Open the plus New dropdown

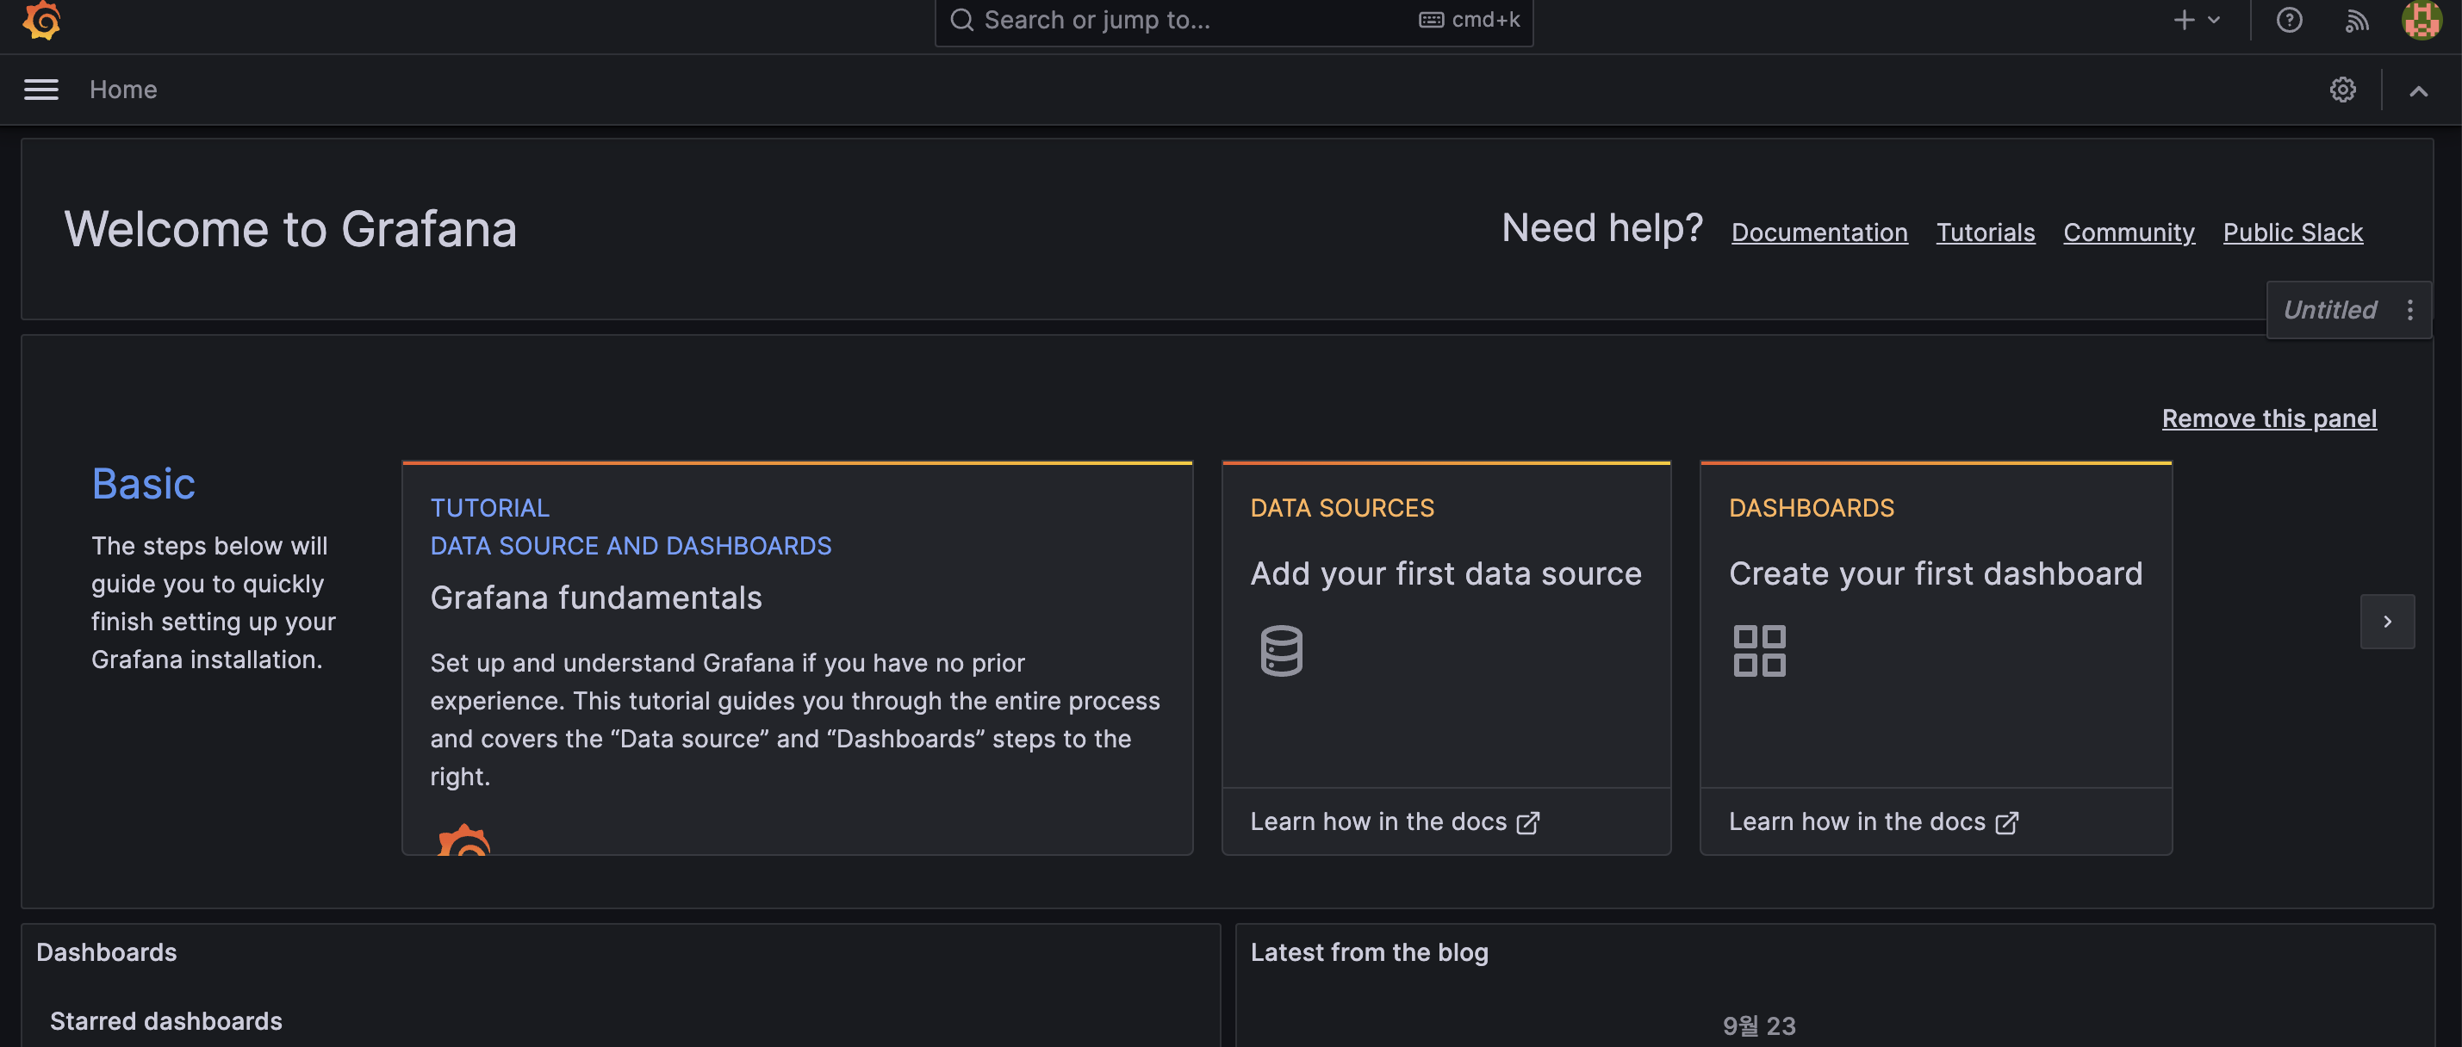click(x=2197, y=20)
